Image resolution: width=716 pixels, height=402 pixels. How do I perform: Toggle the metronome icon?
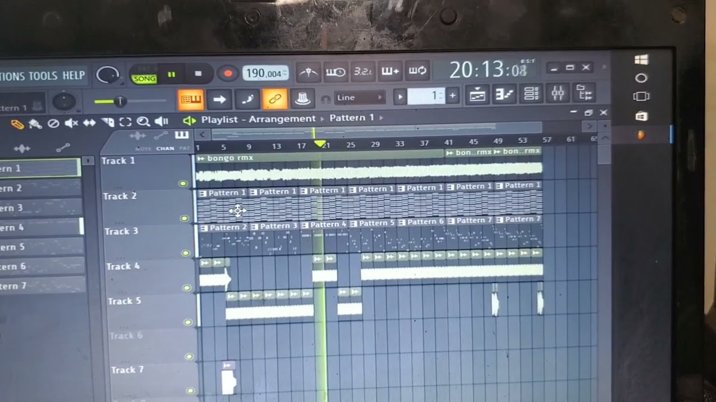(x=308, y=72)
